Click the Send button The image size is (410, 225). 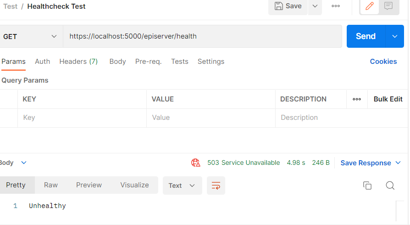pos(366,36)
